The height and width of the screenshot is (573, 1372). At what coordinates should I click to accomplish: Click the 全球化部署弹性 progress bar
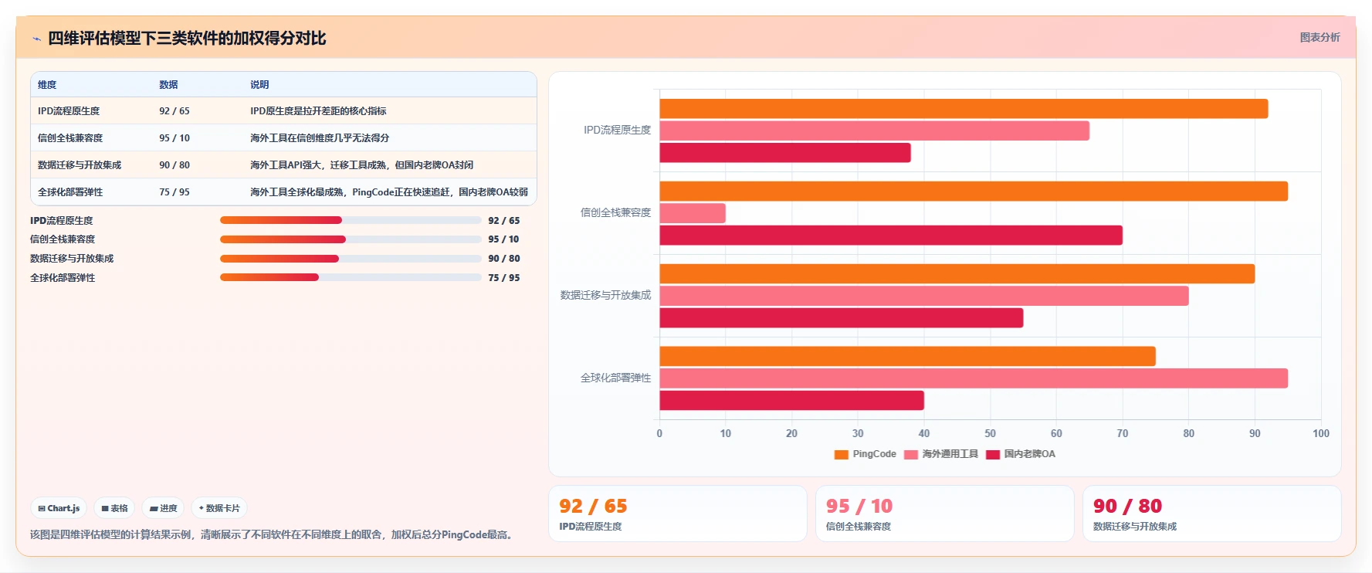pos(351,277)
